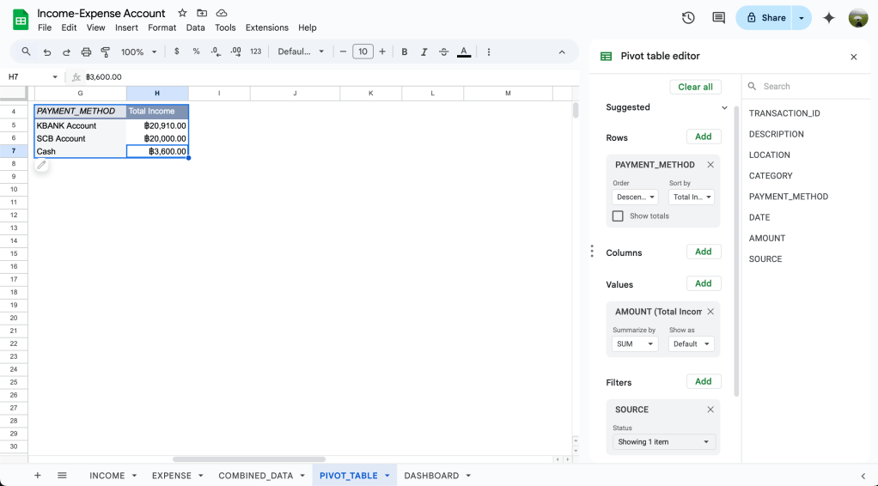Apply strikethrough formatting
The image size is (878, 486).
pos(443,52)
